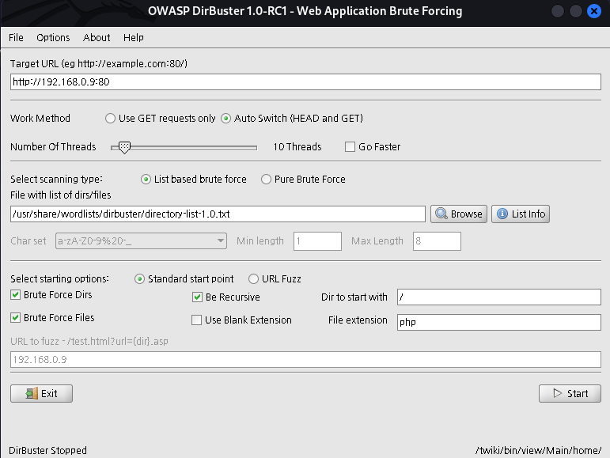This screenshot has height=458, width=610.
Task: Click the 10 Threads label
Action: (297, 147)
